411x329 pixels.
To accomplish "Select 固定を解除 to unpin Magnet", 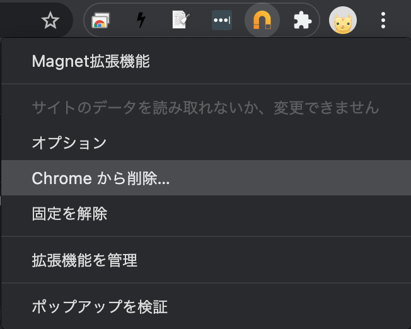I will (x=206, y=214).
